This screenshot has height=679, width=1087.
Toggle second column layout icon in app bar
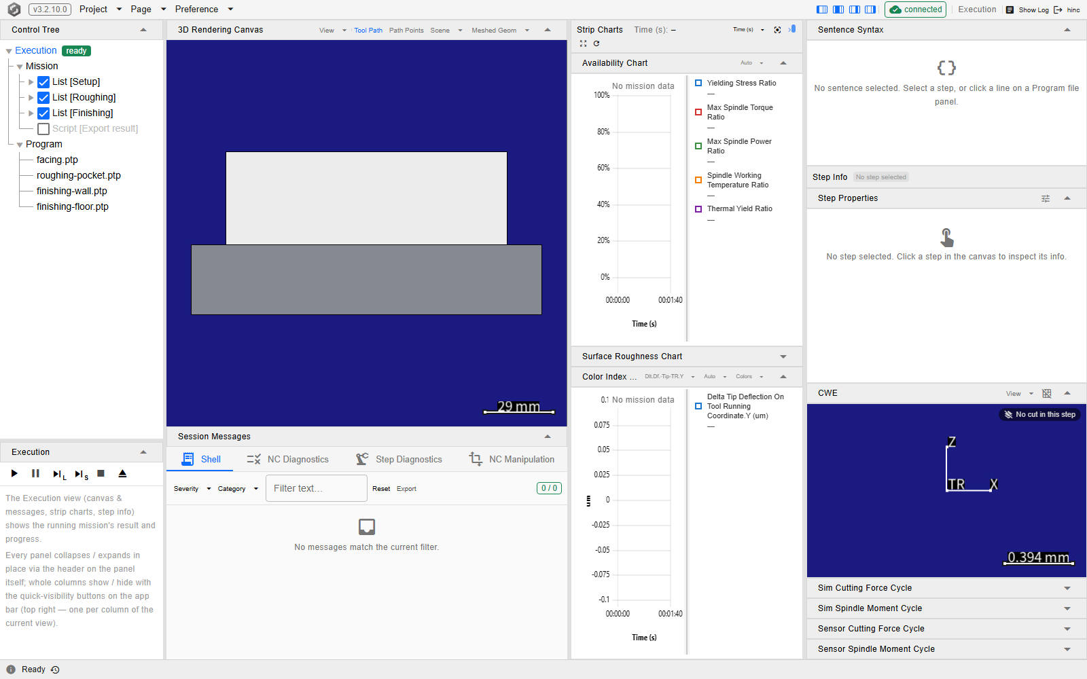838,10
